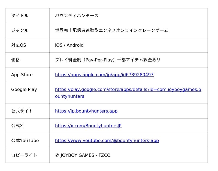Viewport: 218px width, 171px height.
Task: Open the bountyhunters-app YouTube channel link
Action: [107, 141]
